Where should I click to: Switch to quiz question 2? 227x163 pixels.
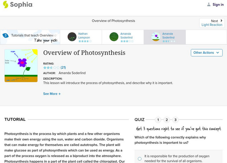pos(167,120)
